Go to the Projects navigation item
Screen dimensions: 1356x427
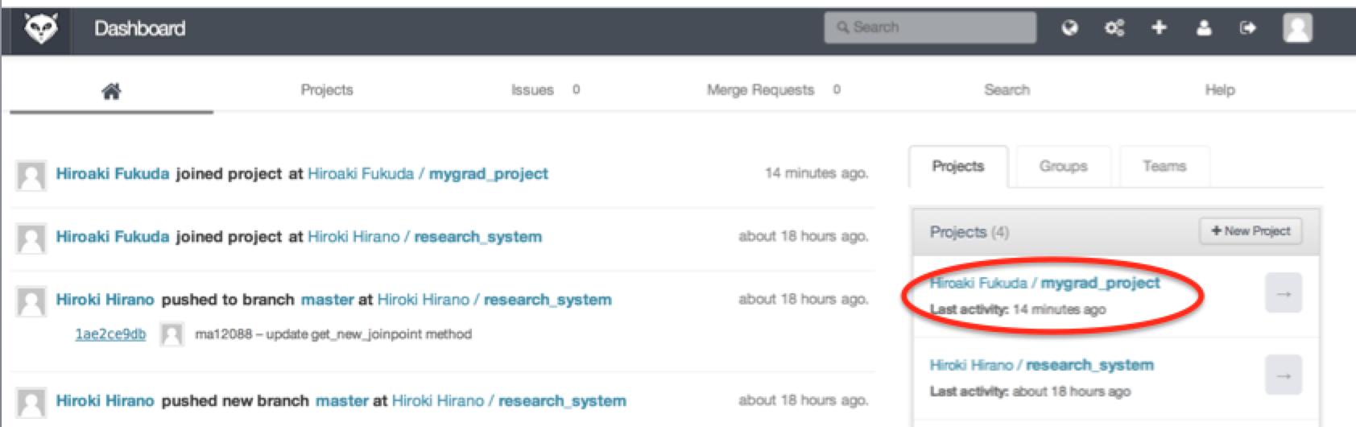pos(327,89)
